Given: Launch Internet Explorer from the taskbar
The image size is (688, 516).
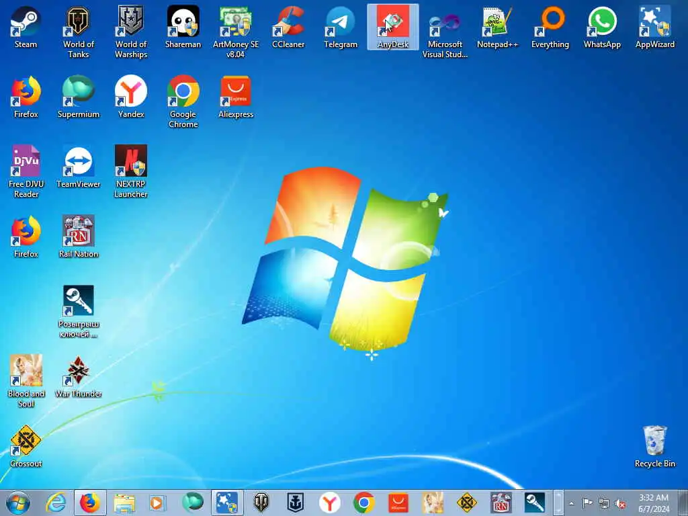Looking at the screenshot, I should tap(56, 503).
